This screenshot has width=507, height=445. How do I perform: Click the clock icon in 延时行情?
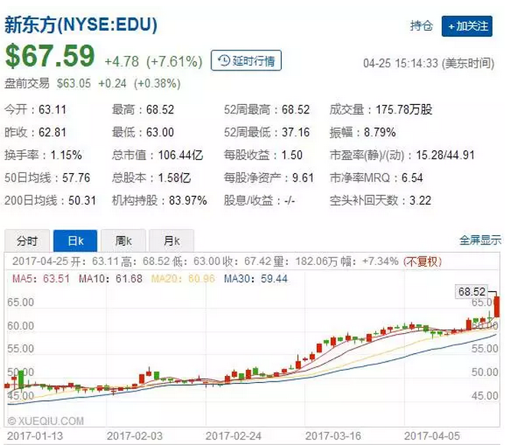[224, 61]
